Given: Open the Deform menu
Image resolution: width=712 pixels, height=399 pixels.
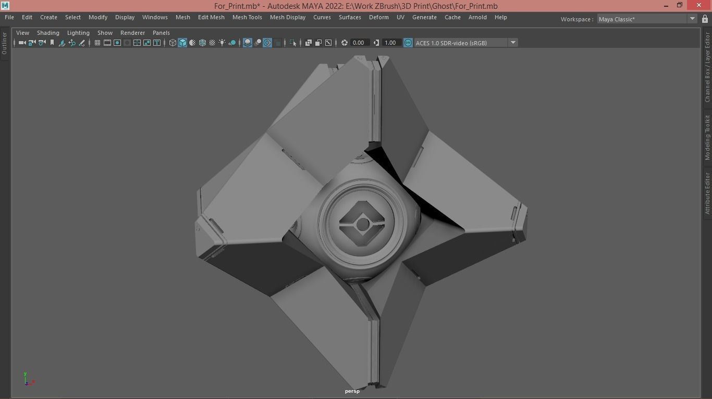Looking at the screenshot, I should coord(379,17).
